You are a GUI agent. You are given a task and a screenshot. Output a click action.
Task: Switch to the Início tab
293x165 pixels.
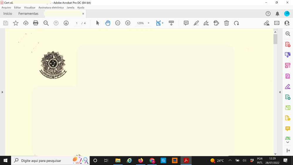[8, 14]
